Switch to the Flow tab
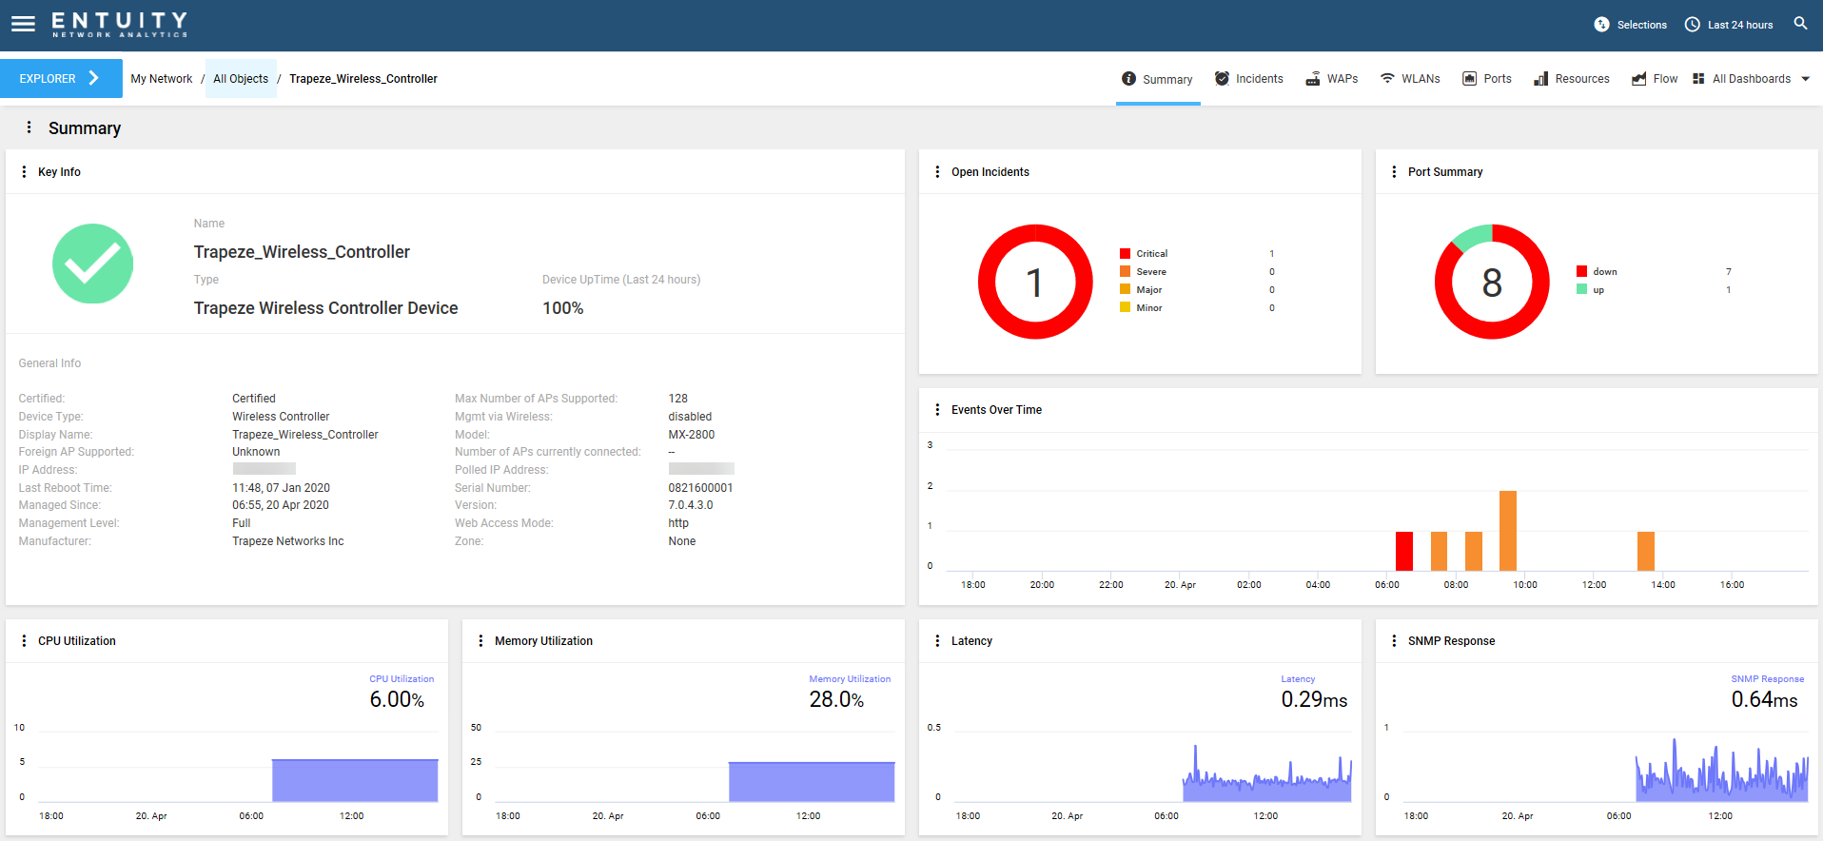 pyautogui.click(x=1655, y=79)
